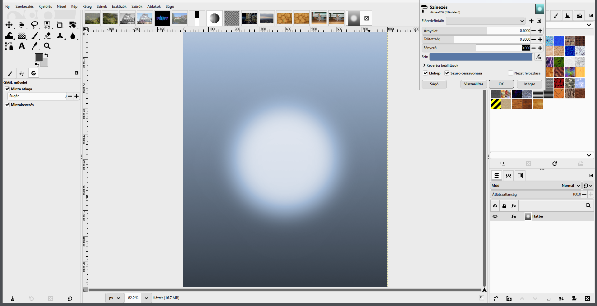The image size is (597, 306).
Task: Select the Ellipse Select tool
Action: (x=22, y=25)
